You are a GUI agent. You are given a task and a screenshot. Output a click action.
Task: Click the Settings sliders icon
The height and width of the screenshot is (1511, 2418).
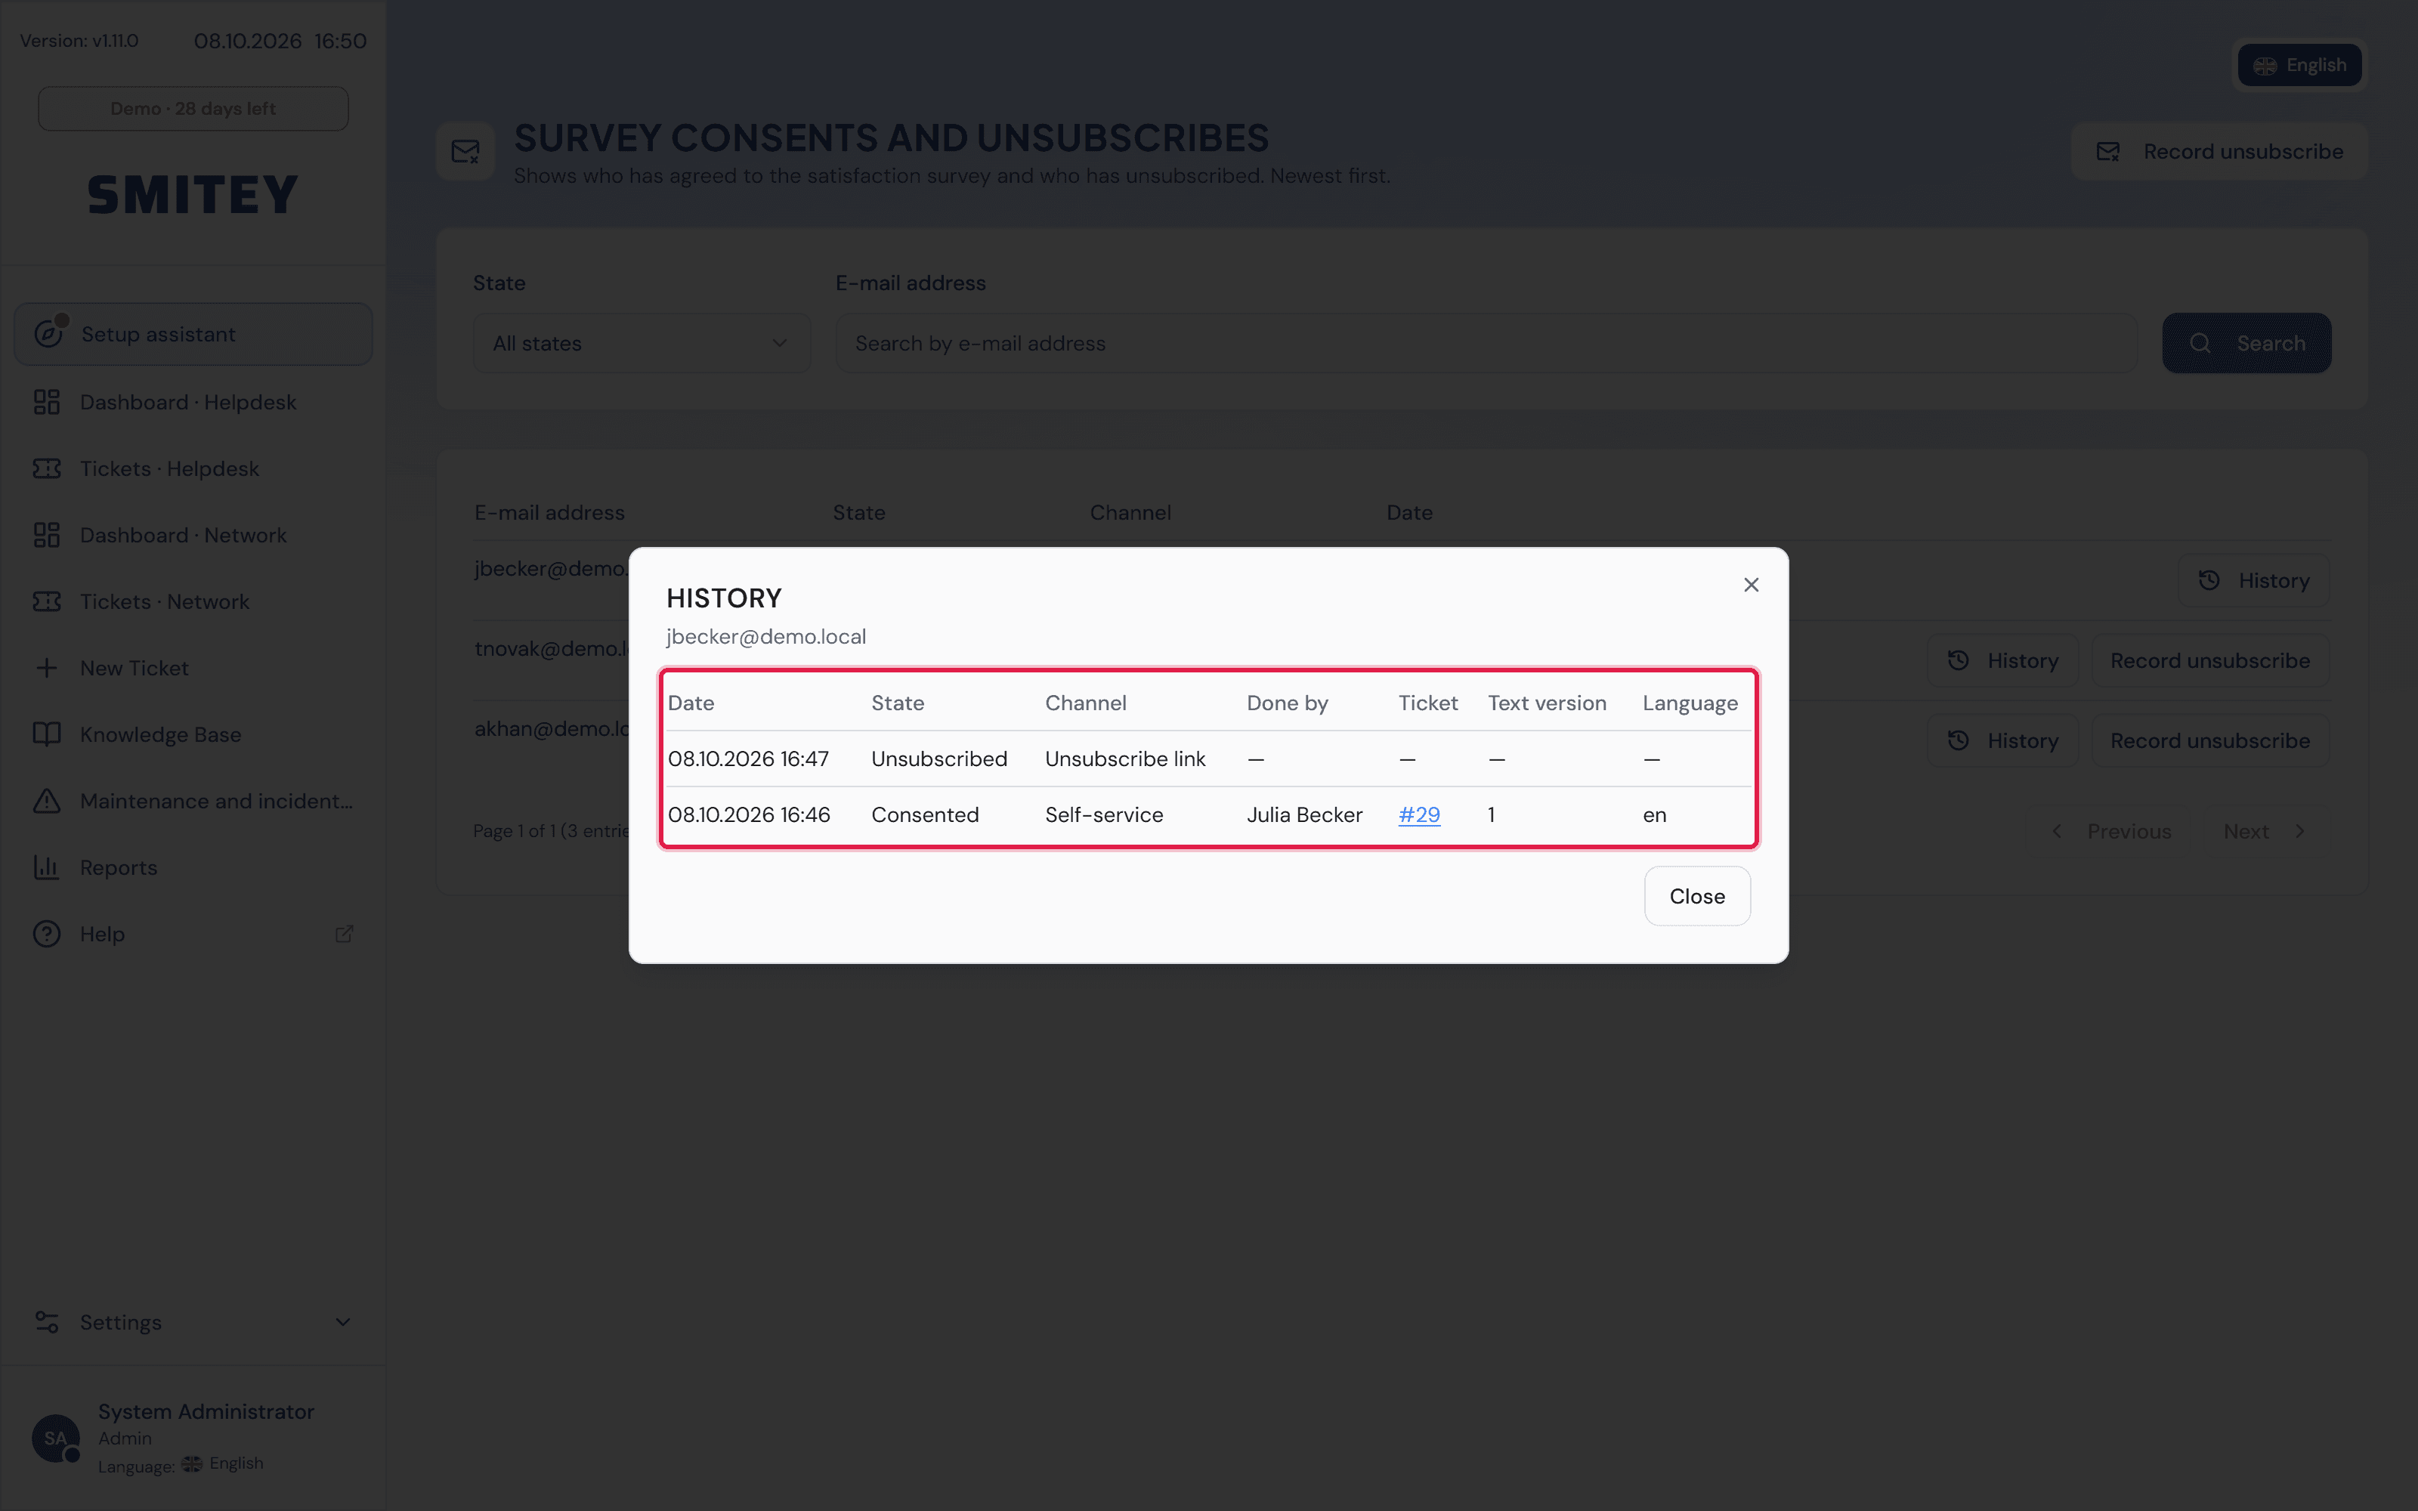point(47,1322)
